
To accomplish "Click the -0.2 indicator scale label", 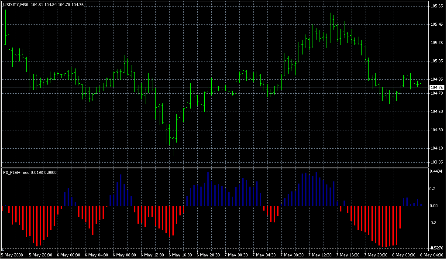I will tap(433, 222).
